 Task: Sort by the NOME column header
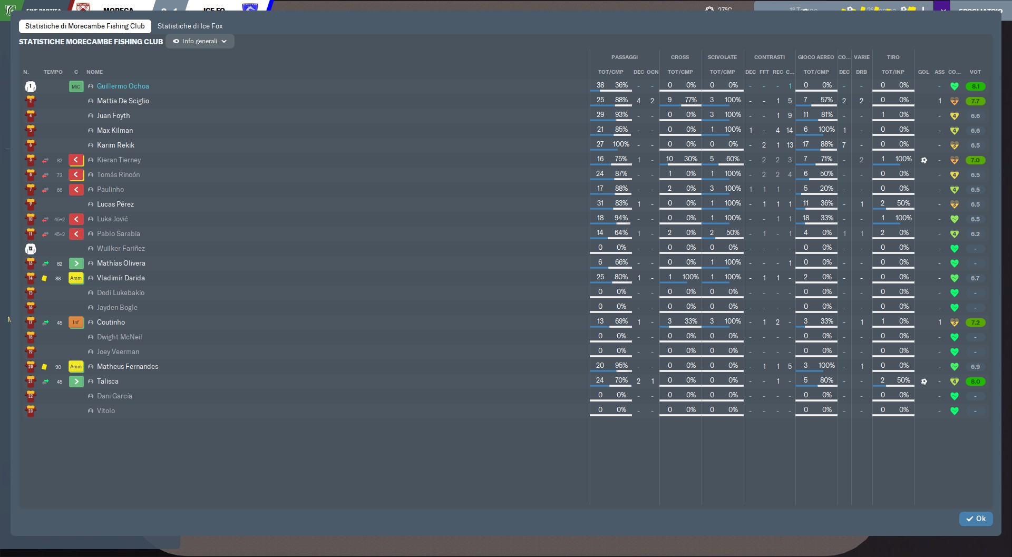click(95, 72)
